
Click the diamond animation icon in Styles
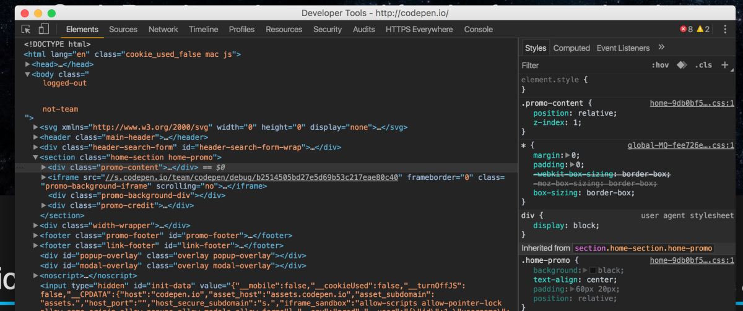(x=681, y=65)
